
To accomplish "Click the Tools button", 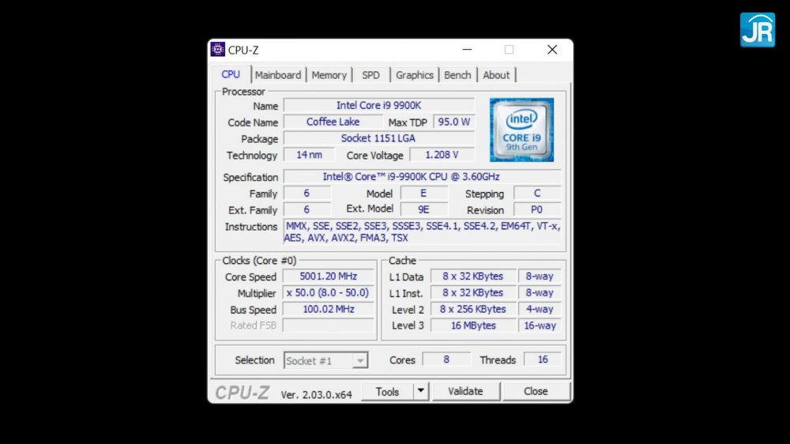I will coord(387,391).
